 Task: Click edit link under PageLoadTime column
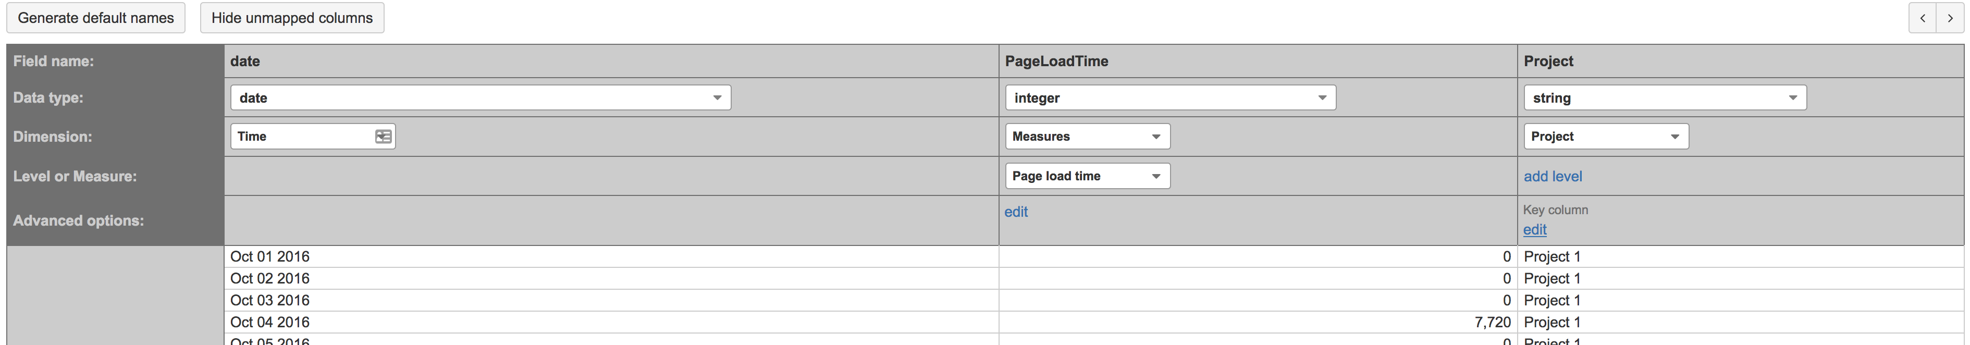pos(1016,212)
